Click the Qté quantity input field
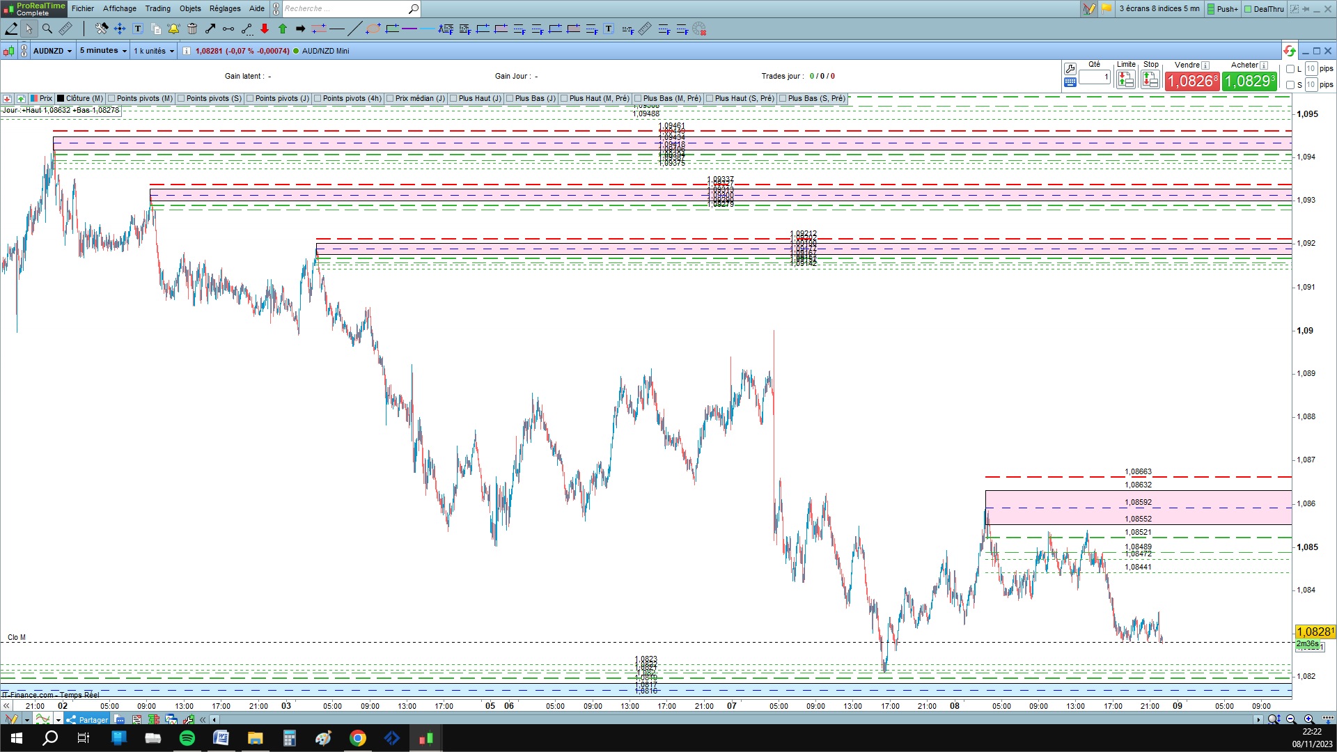 point(1095,77)
